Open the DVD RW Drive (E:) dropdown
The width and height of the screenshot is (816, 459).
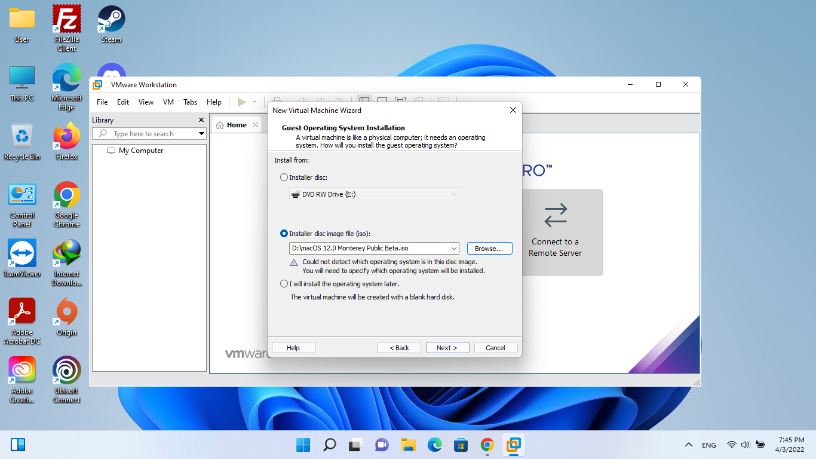pyautogui.click(x=374, y=194)
